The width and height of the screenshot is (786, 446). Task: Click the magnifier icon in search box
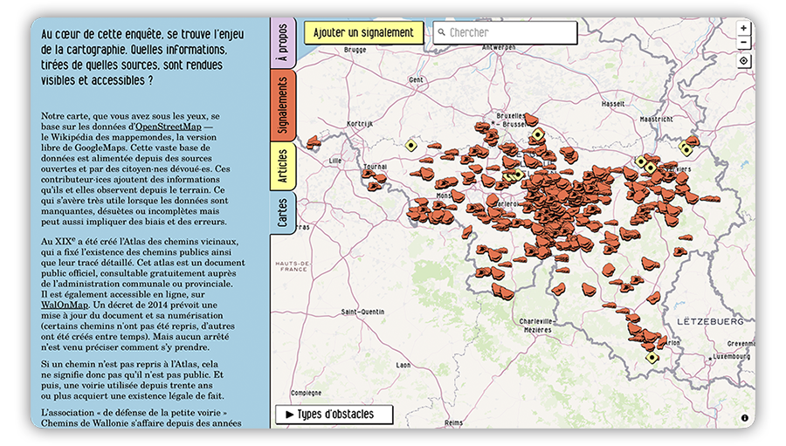point(442,32)
